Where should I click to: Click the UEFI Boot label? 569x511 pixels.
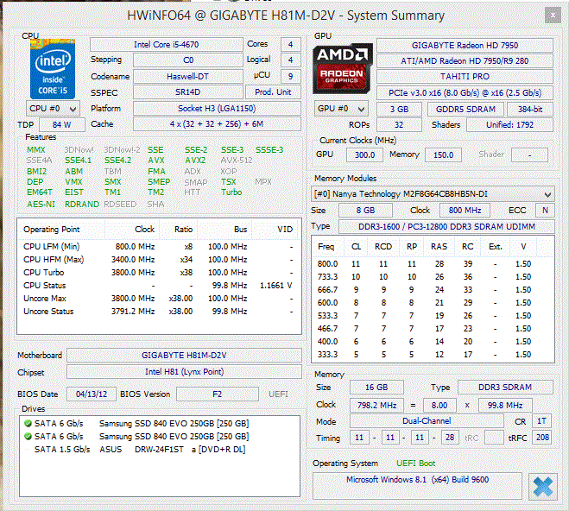[x=416, y=464]
